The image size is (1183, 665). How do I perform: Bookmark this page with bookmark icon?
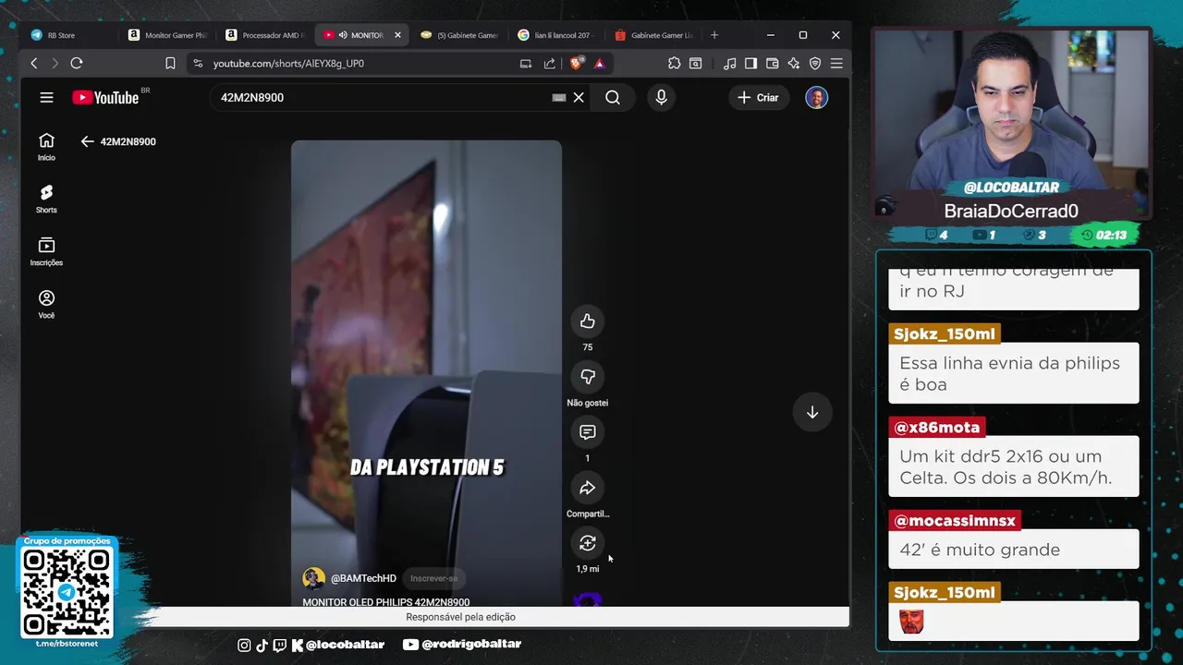click(x=170, y=63)
